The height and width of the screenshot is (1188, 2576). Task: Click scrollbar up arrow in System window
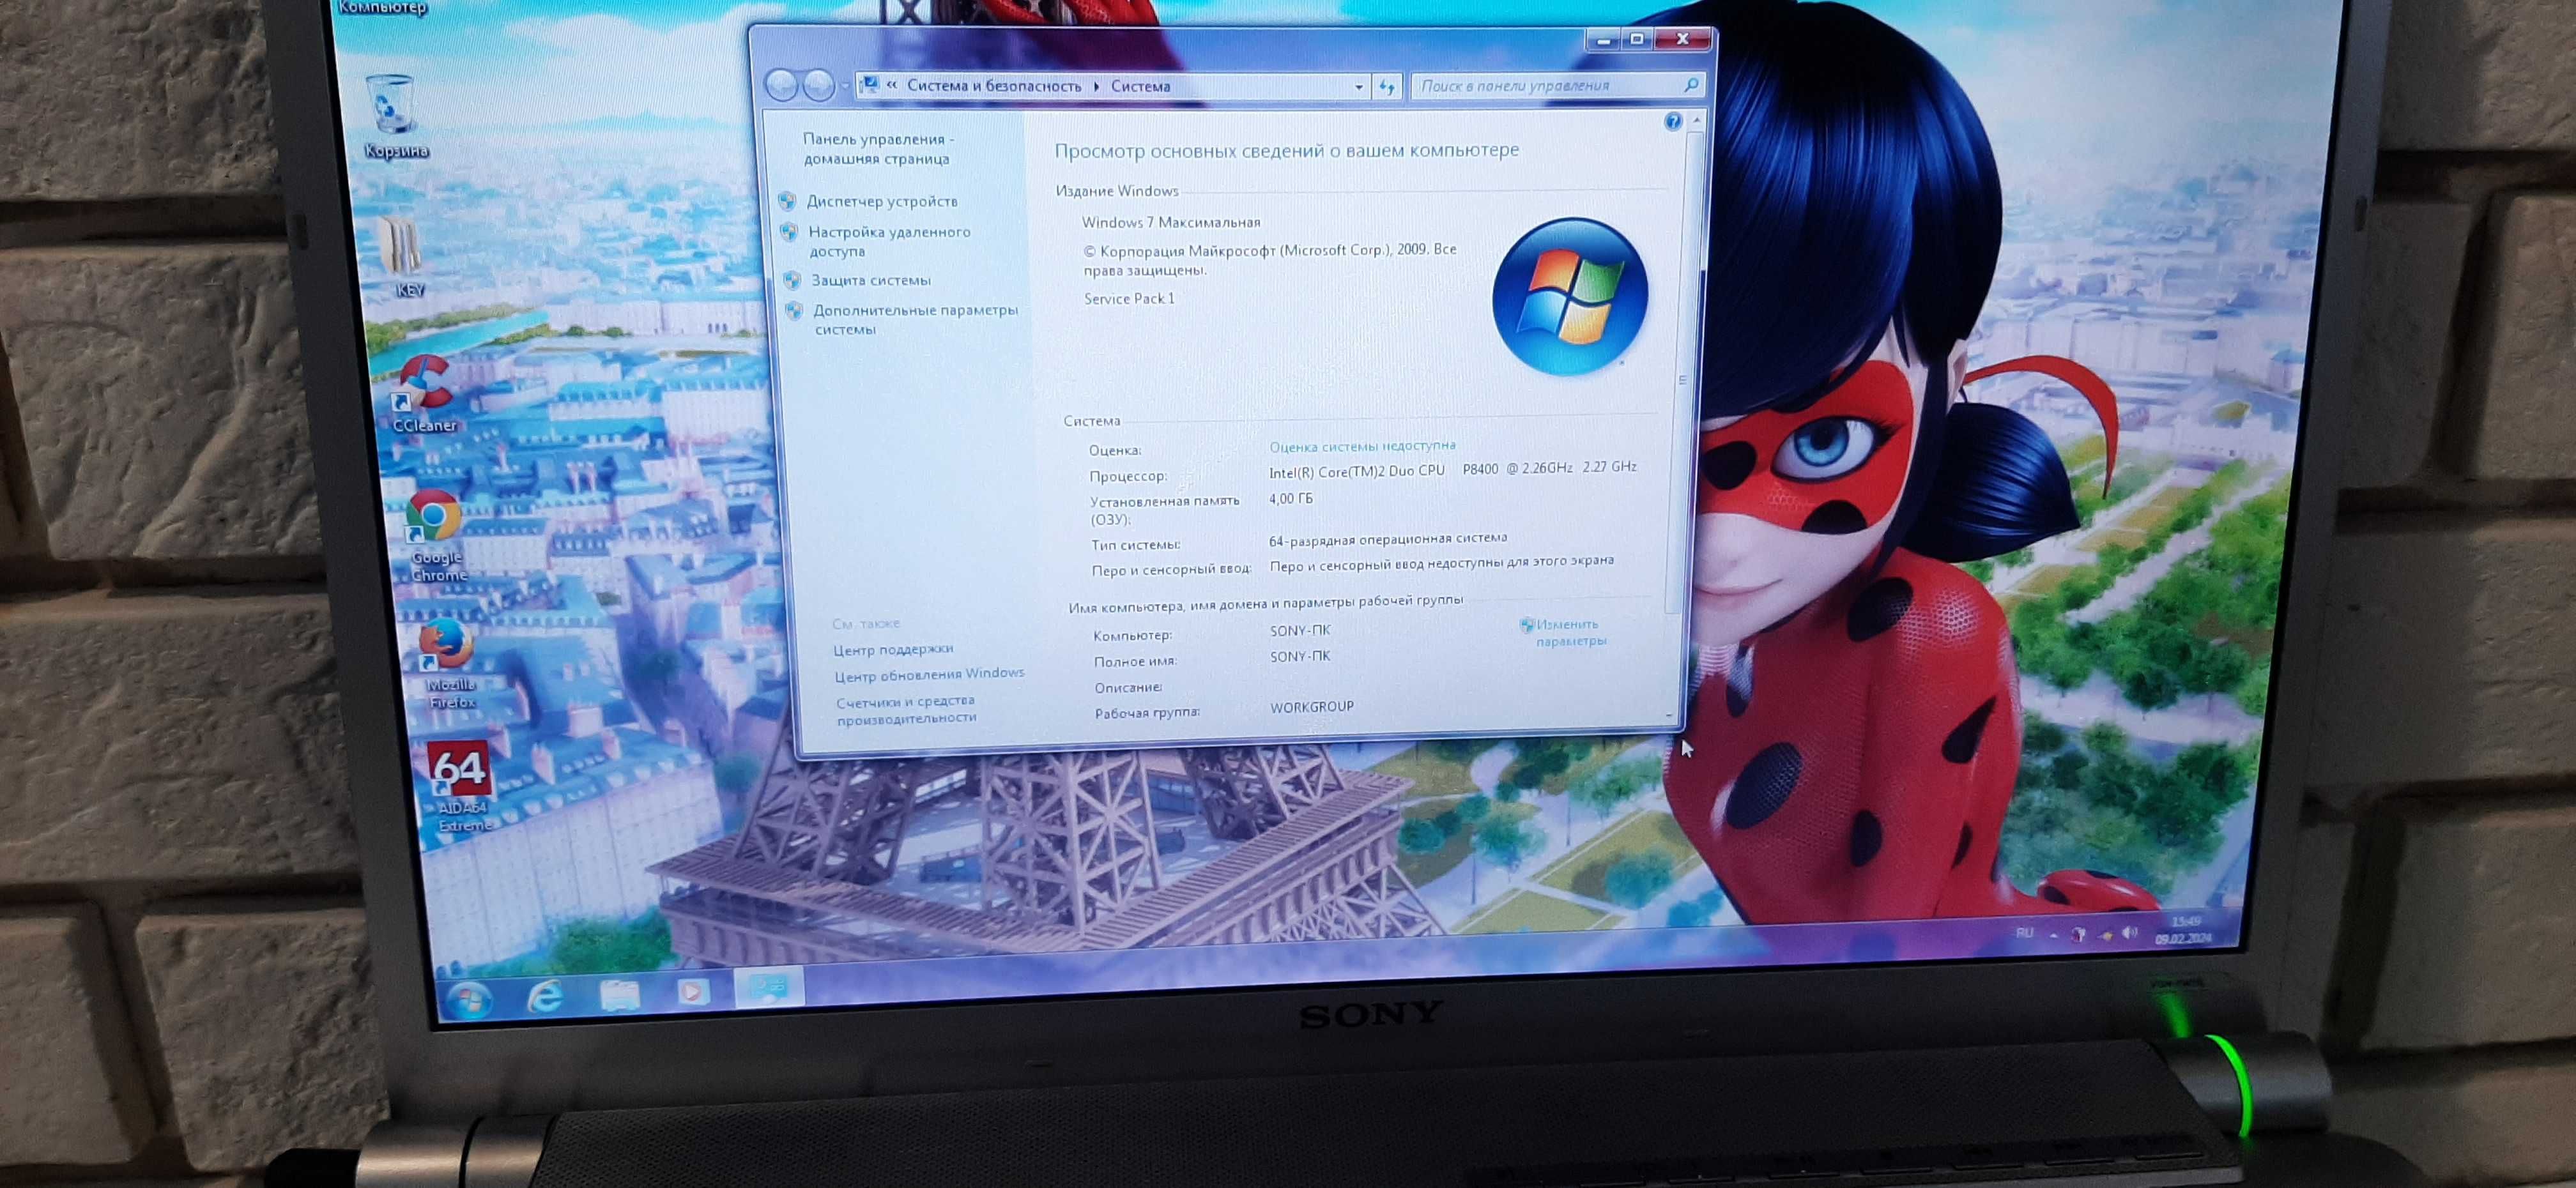tap(1696, 121)
